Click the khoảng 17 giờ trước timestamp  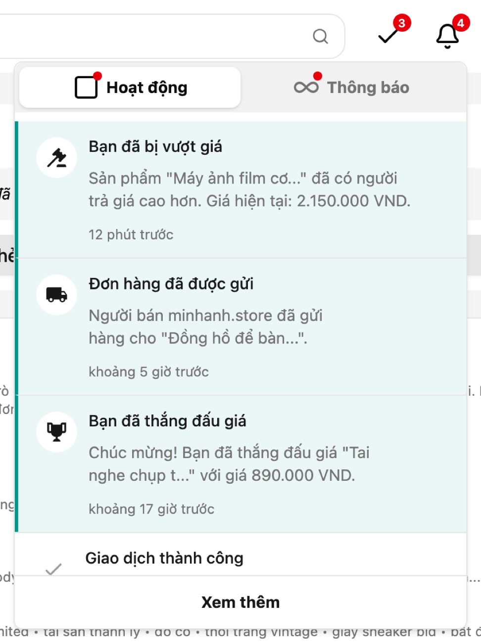pyautogui.click(x=151, y=509)
